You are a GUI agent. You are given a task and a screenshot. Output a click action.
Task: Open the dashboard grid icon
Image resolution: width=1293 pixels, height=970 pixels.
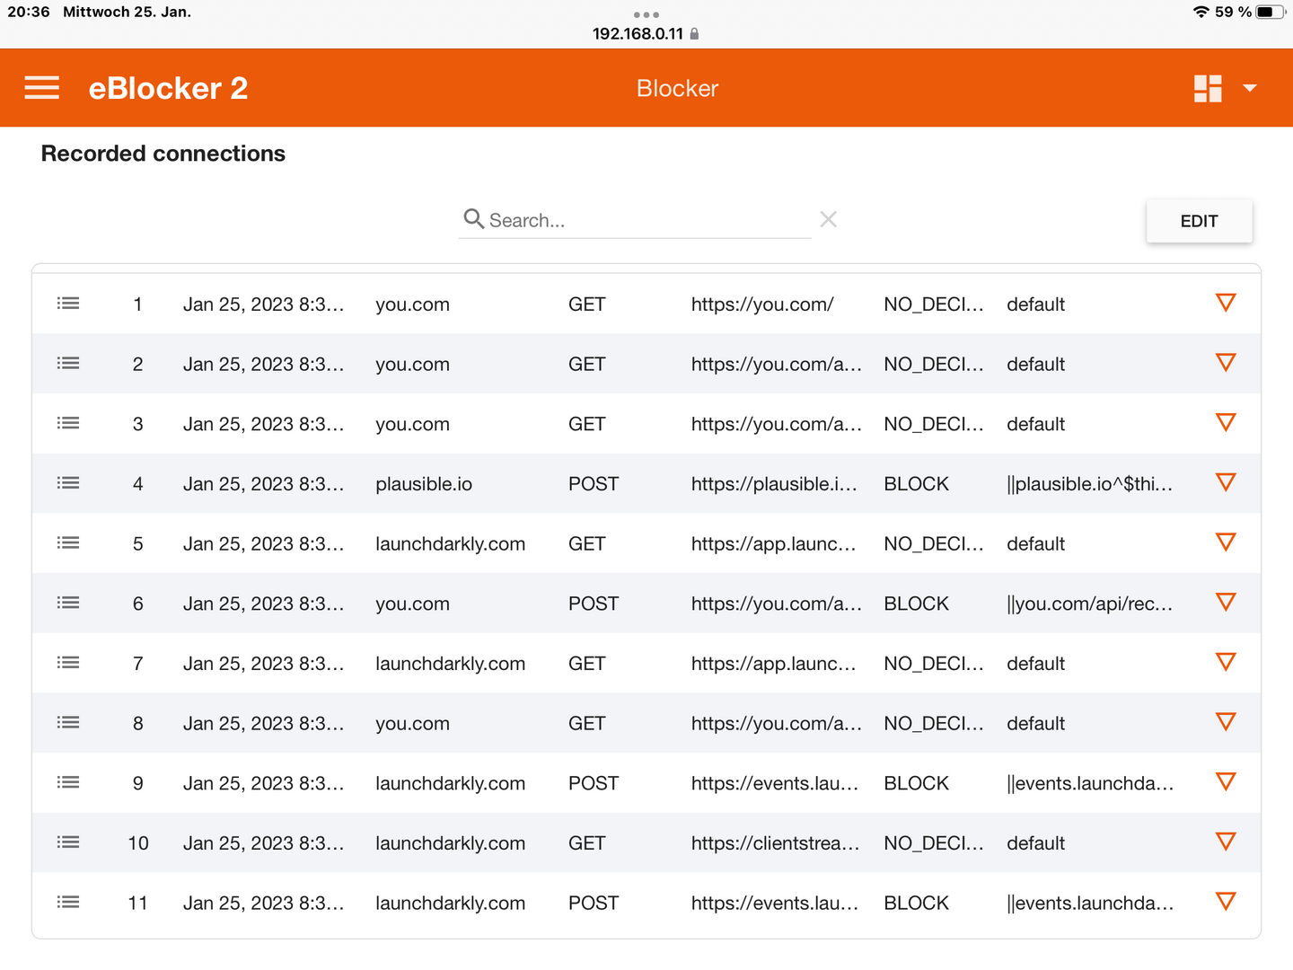[x=1208, y=88]
